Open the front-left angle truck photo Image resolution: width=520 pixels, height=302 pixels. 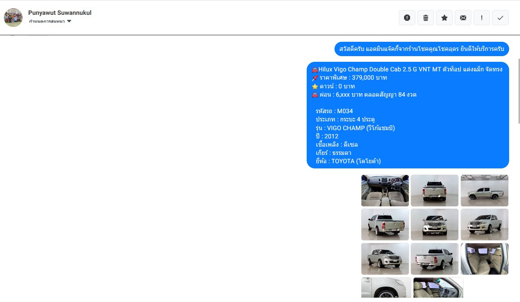[484, 225]
